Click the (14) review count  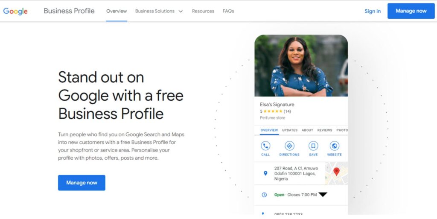[287, 111]
